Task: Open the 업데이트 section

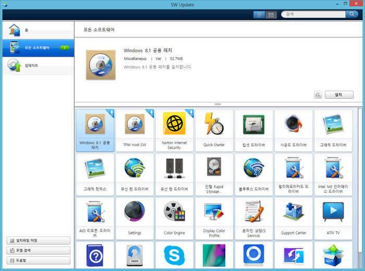Action: (x=38, y=65)
